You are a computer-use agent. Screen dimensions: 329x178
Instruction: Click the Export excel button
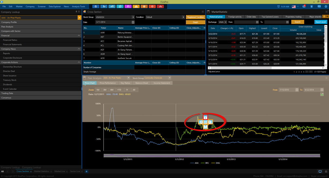click(x=321, y=22)
